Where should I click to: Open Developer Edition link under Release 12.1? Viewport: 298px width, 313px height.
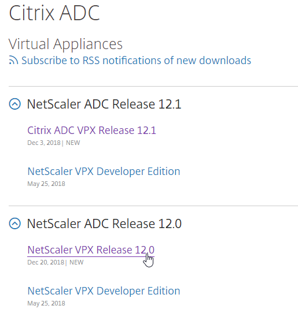[x=104, y=172]
